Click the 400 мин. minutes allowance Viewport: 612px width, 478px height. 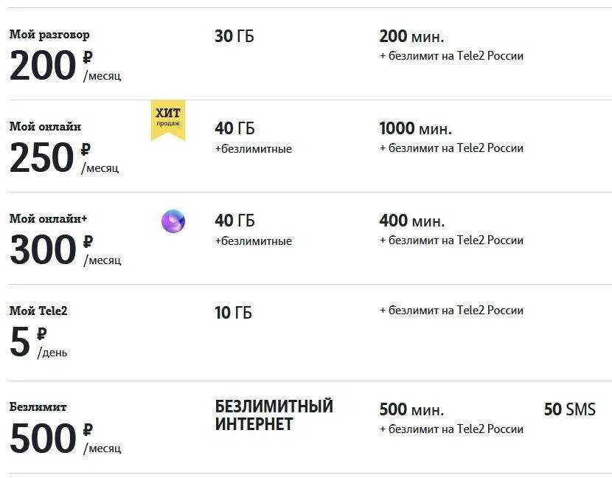click(x=411, y=221)
